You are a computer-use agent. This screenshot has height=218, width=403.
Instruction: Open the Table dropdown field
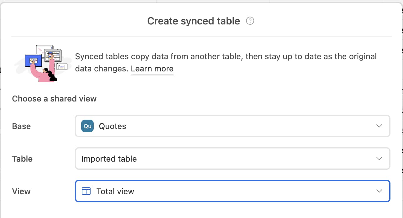point(233,159)
